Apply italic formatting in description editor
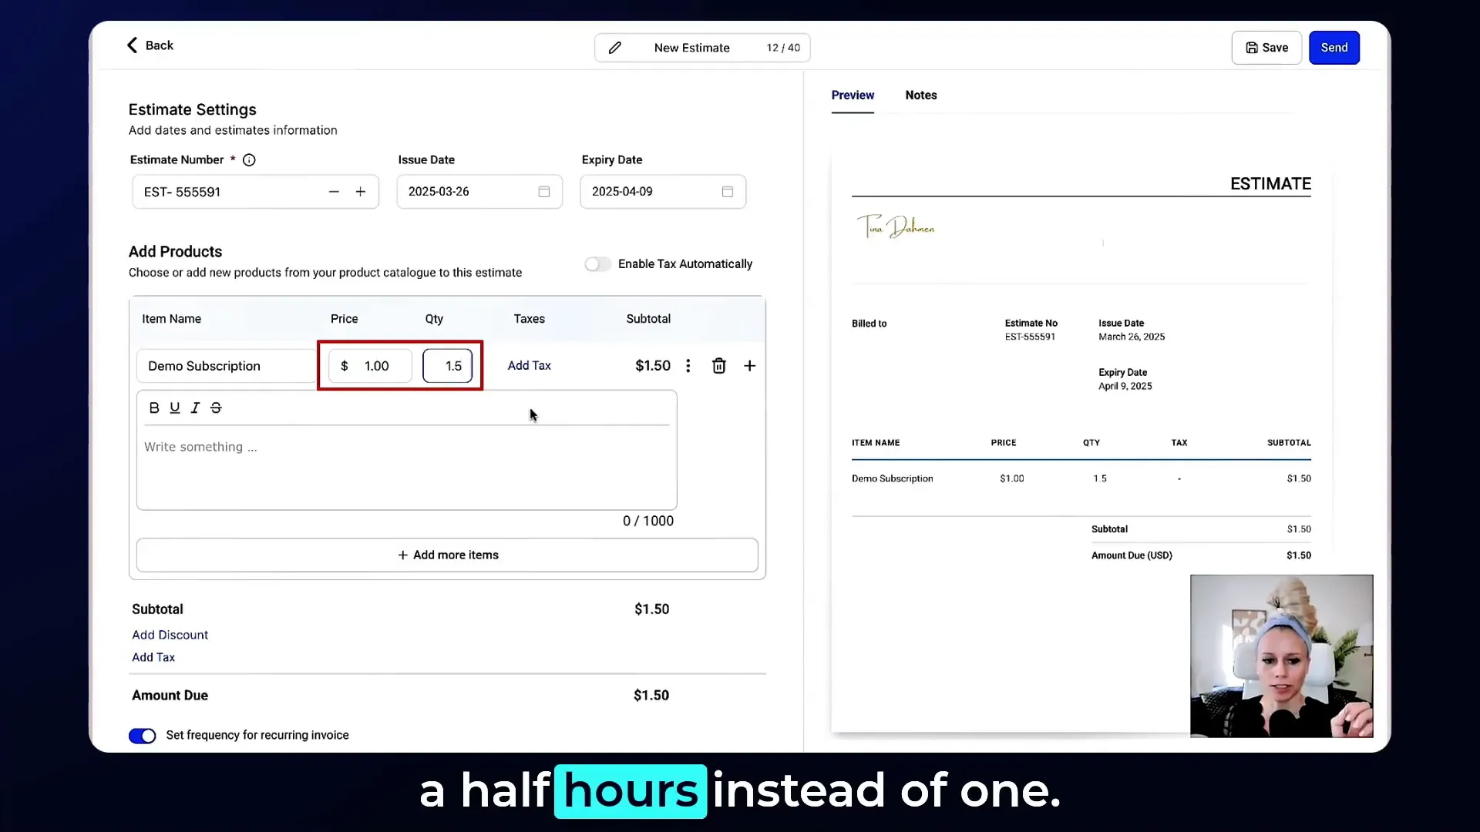Viewport: 1480px width, 832px height. 195,408
